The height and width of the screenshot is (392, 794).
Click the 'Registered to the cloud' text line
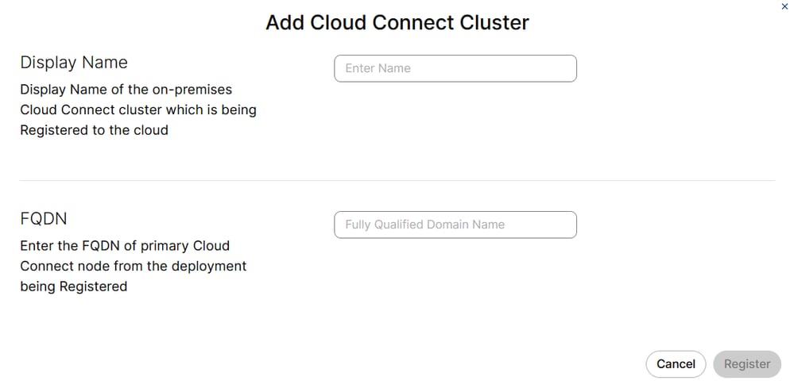pos(95,130)
